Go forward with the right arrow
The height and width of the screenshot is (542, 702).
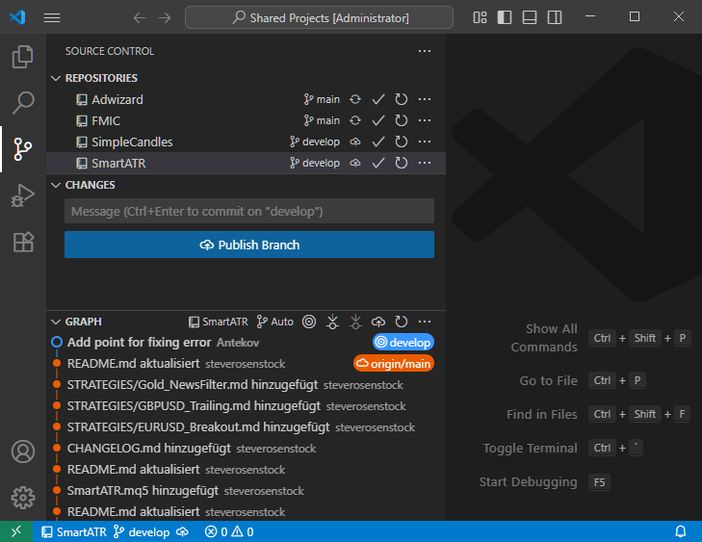coord(165,17)
